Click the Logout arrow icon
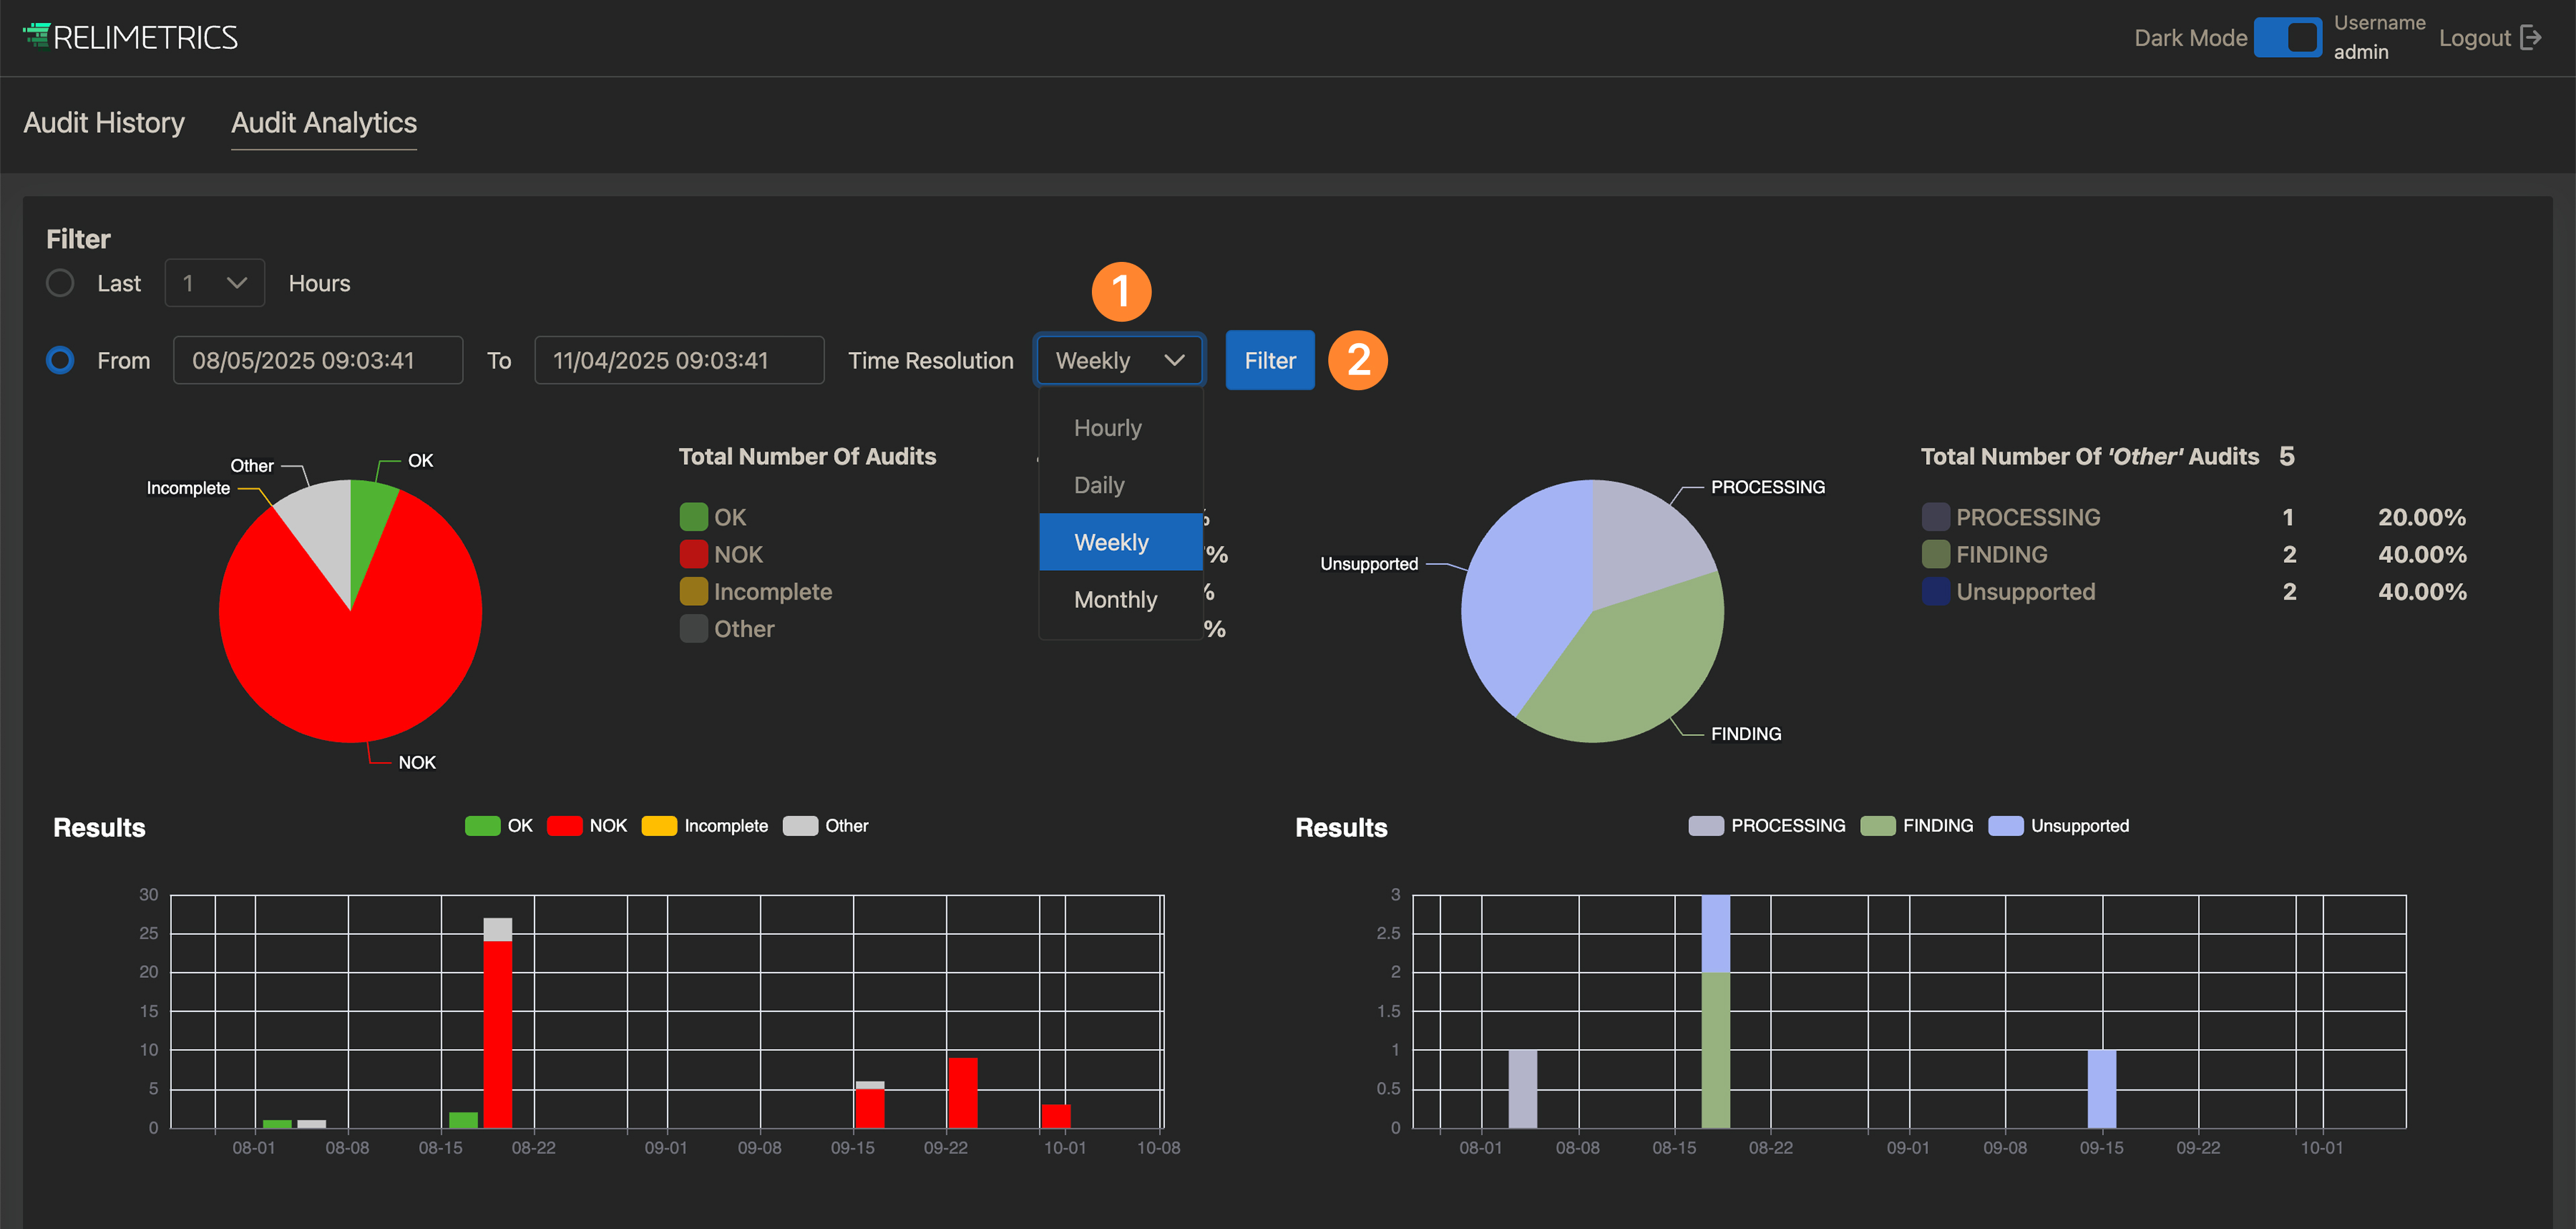This screenshot has height=1229, width=2576. [x=2531, y=38]
